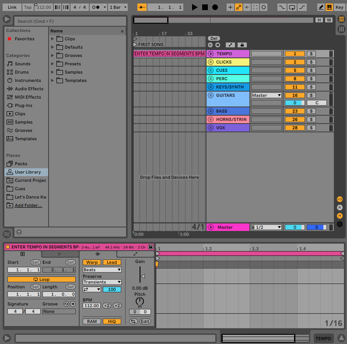Click the Arrangement Record button
Screen dimensions: 347x344
point(215,7)
